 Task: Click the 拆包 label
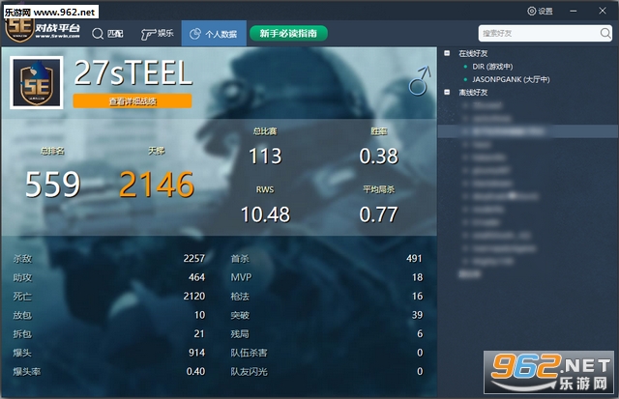(x=22, y=334)
